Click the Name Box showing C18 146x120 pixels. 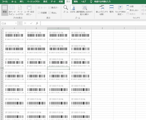pos(8,23)
